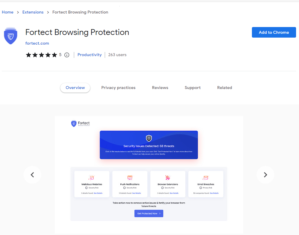Click the five-star rating stars
The width and height of the screenshot is (299, 235).
[x=41, y=55]
